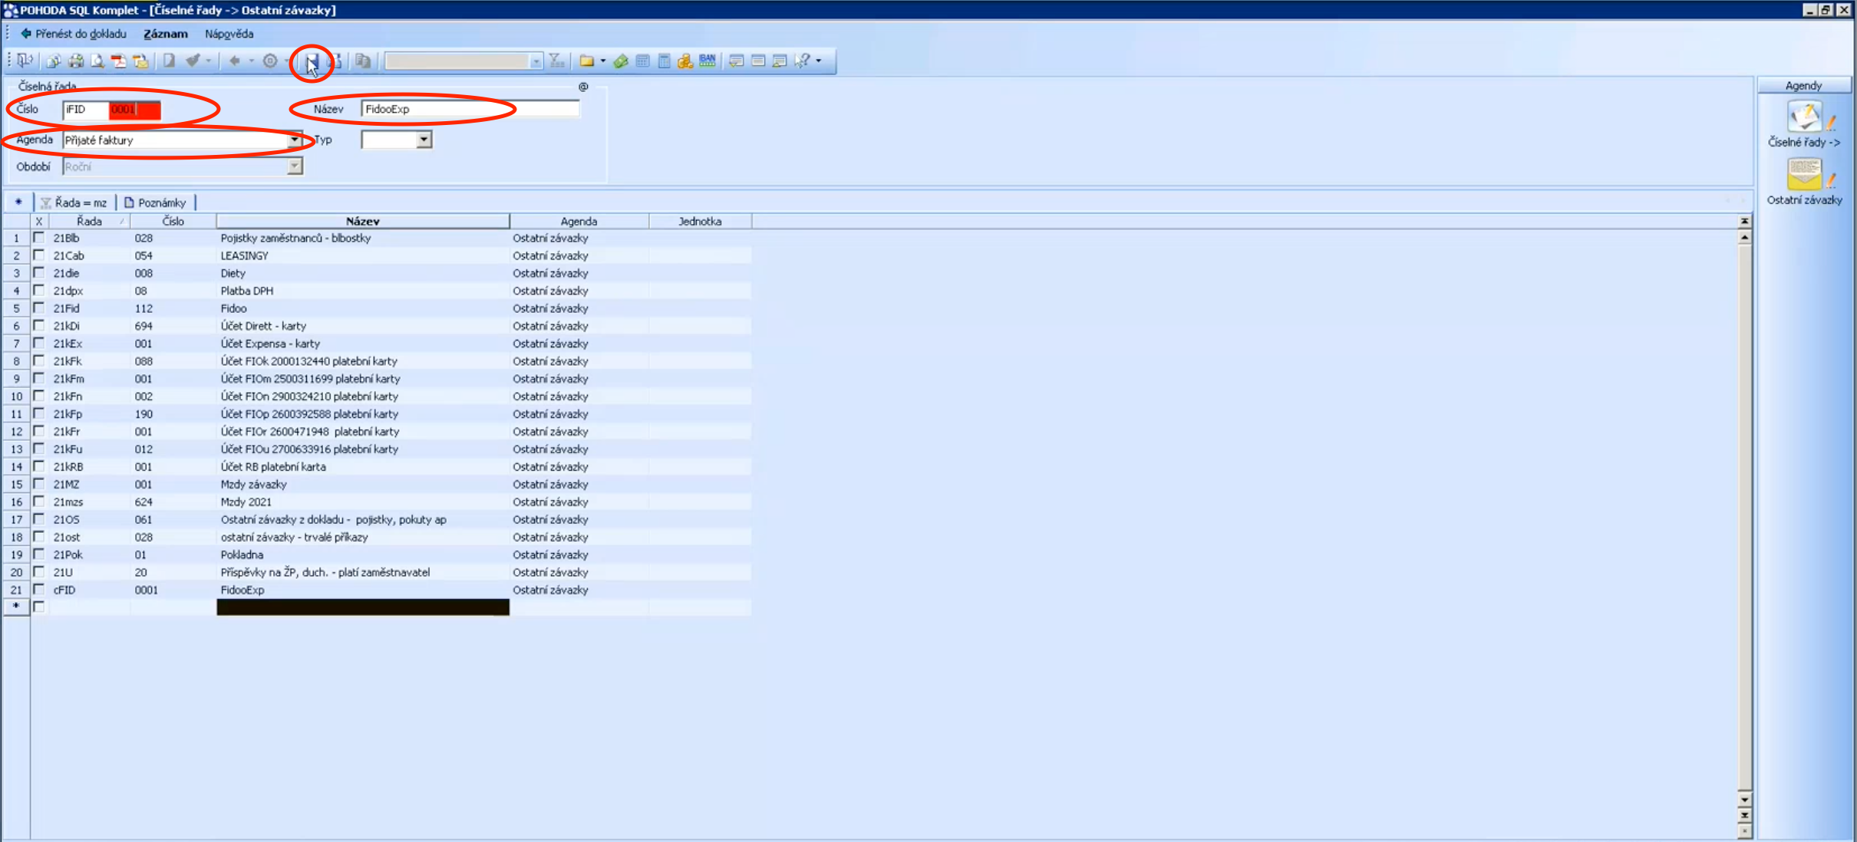Sort by the Číslo column header

click(173, 221)
